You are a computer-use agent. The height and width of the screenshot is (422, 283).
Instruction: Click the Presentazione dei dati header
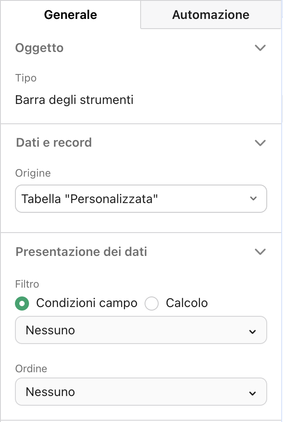[78, 252]
